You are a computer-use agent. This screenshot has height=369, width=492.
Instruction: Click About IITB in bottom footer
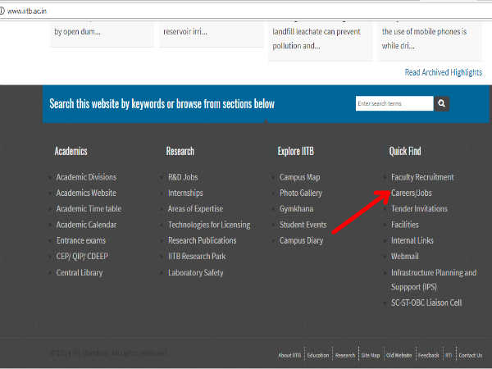click(x=289, y=355)
